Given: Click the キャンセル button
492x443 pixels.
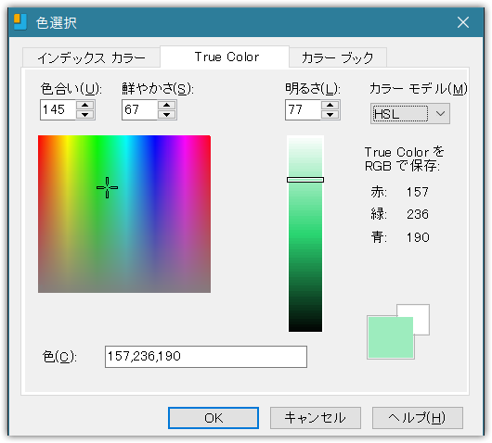Looking at the screenshot, I should [x=316, y=418].
